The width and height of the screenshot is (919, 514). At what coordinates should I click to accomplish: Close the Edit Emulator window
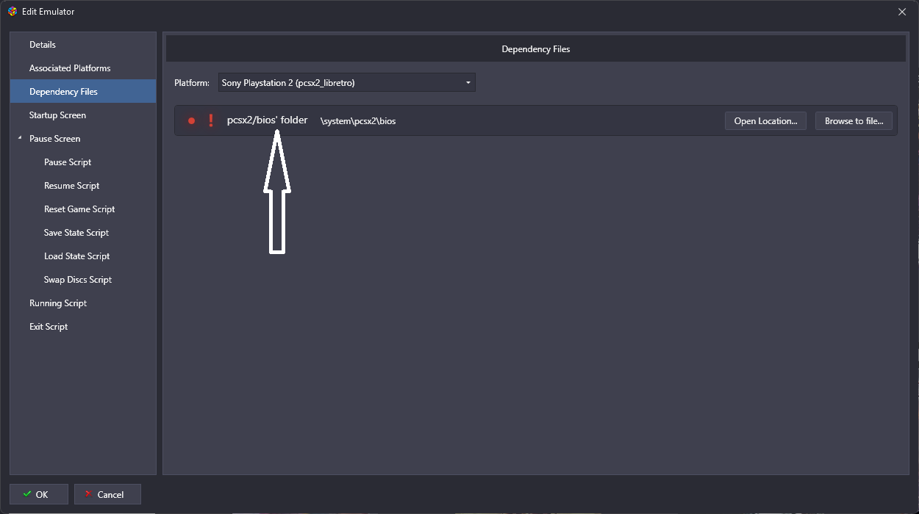[x=902, y=12]
